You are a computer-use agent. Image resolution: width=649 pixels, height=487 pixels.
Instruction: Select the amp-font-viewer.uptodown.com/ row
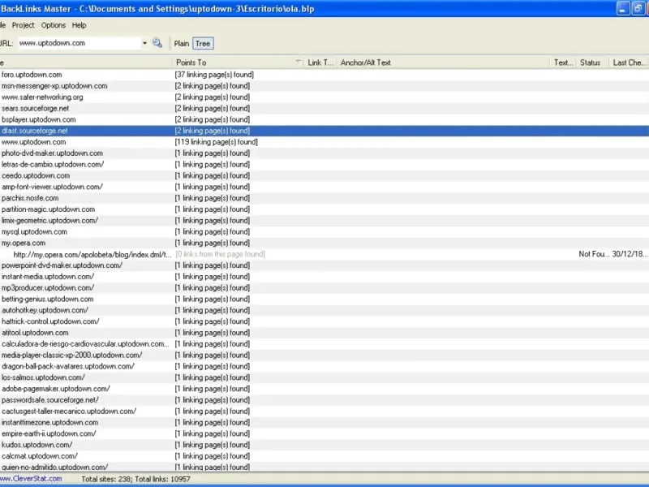pyautogui.click(x=324, y=187)
